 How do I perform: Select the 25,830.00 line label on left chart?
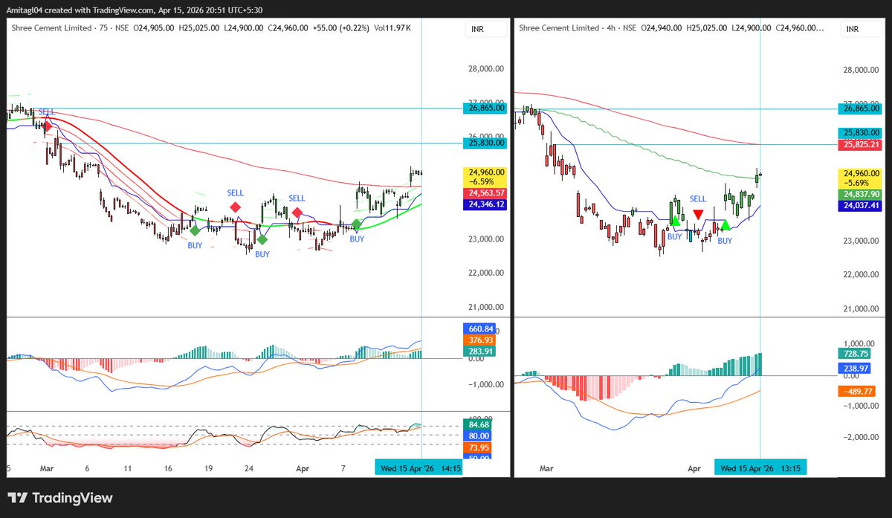point(486,143)
